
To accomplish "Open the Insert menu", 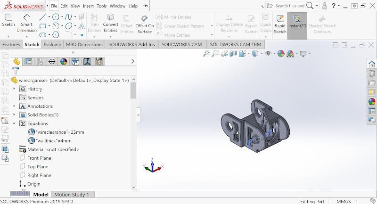I will tap(88, 6).
